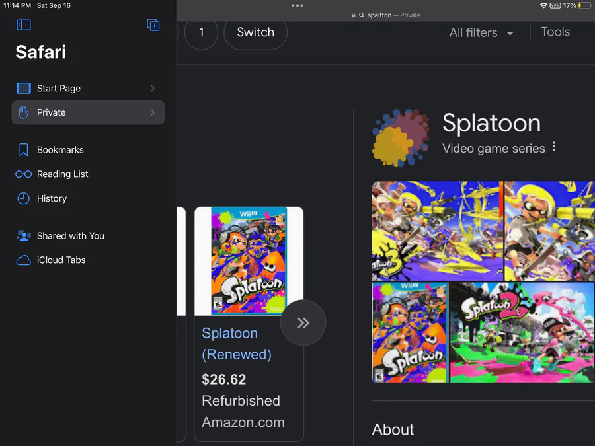The height and width of the screenshot is (446, 595).
Task: Click the Private hand icon
Action: [x=24, y=112]
